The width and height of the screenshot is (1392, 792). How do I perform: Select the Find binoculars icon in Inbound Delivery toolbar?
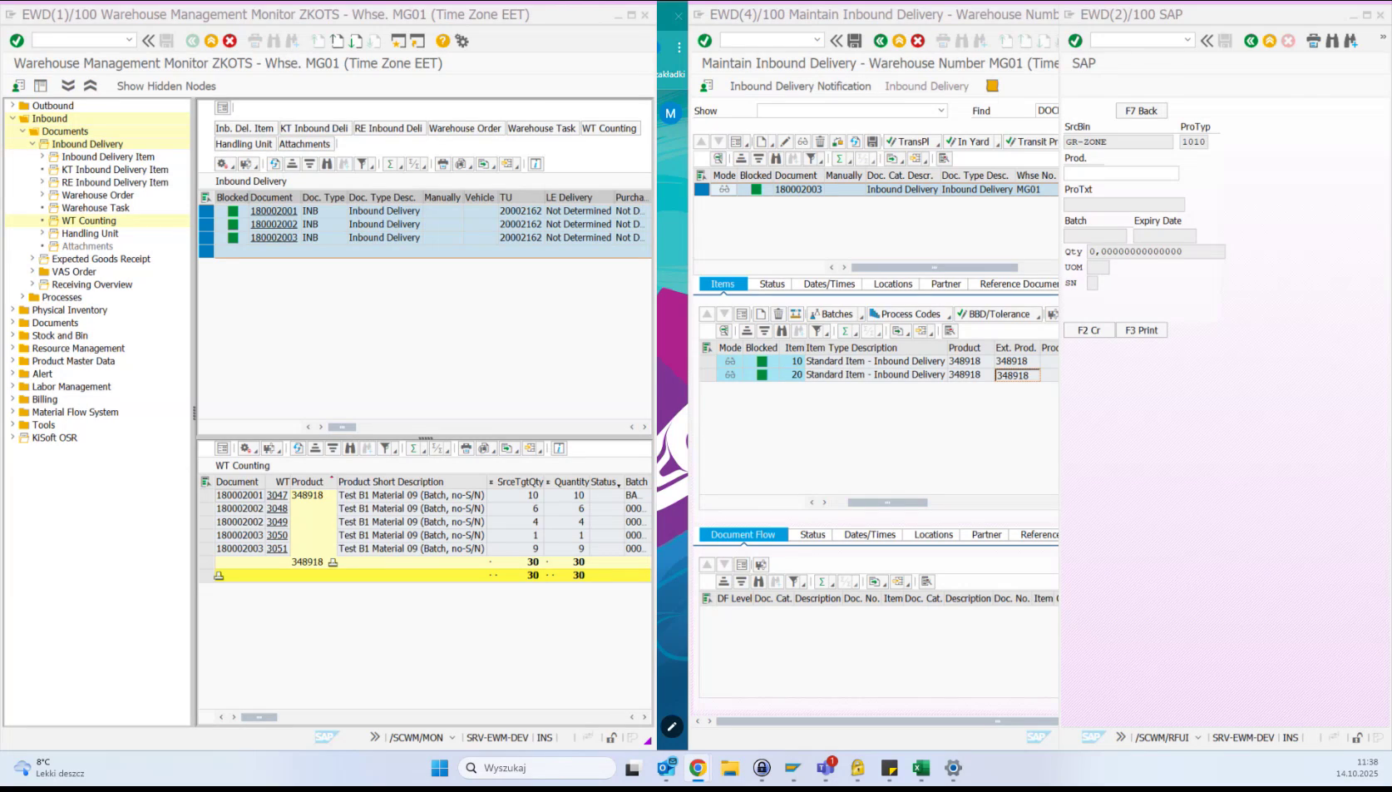tap(328, 163)
